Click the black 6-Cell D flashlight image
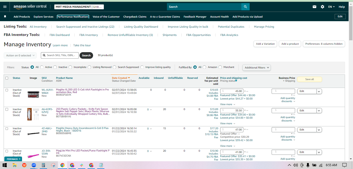Image resolution: width=353 pixels, height=169 pixels. click(33, 134)
